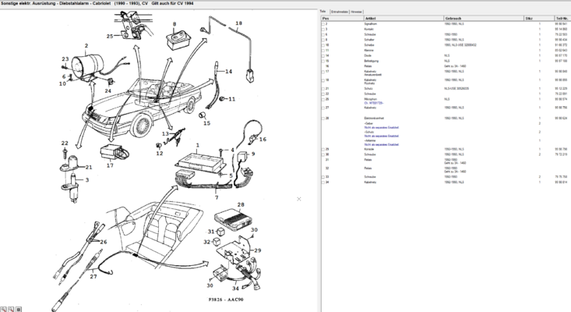The width and height of the screenshot is (571, 312).
Task: Click callout number 15 on the diagram
Action: tap(207, 123)
